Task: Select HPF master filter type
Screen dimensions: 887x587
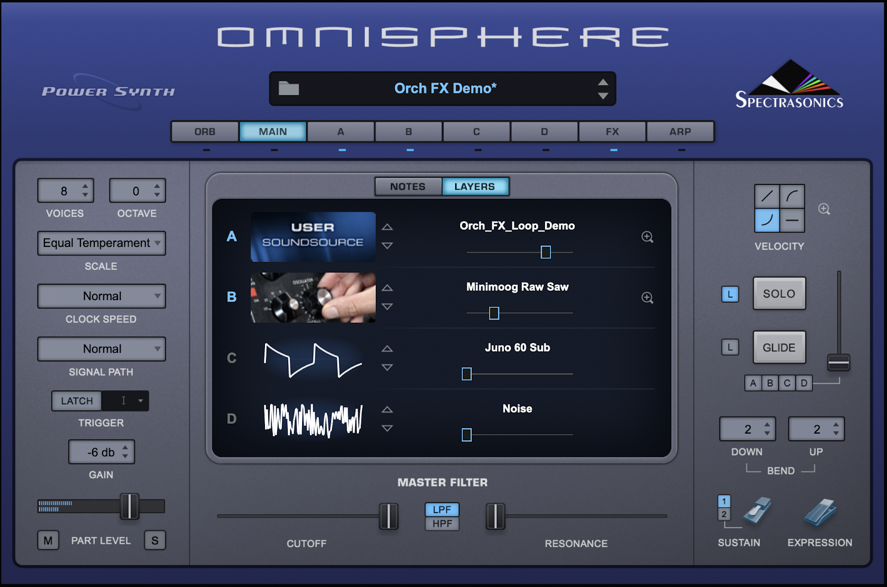Action: coord(442,524)
